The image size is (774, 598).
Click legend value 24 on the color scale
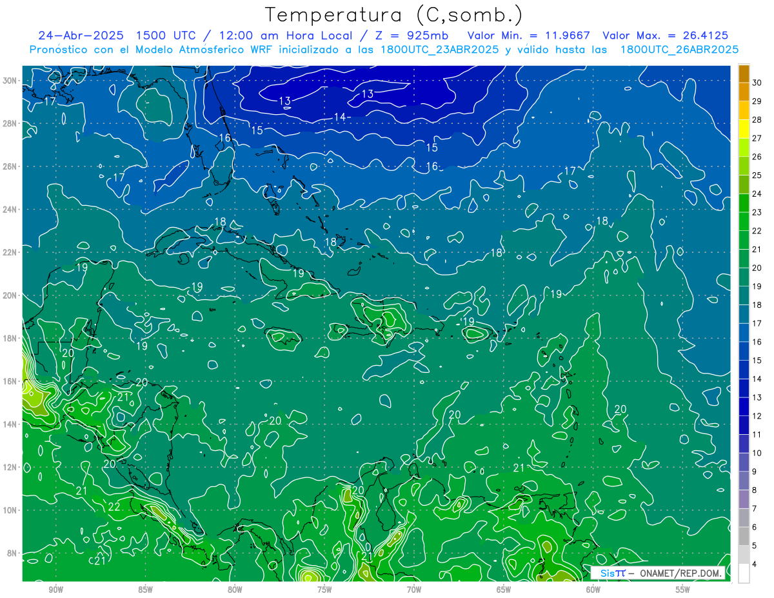pyautogui.click(x=757, y=194)
